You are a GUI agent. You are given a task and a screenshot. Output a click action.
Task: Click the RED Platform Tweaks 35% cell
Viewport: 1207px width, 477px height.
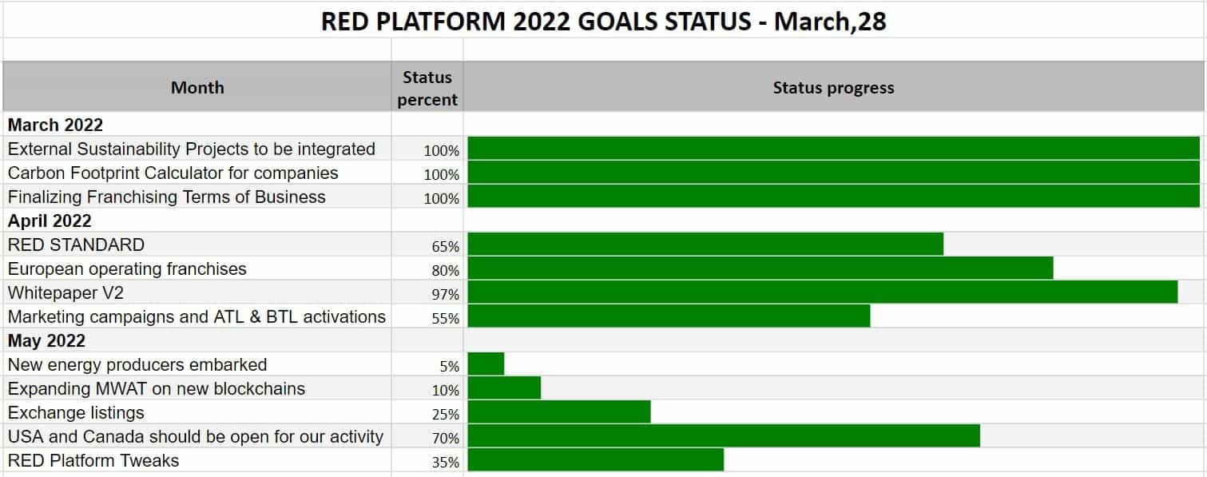(x=427, y=460)
